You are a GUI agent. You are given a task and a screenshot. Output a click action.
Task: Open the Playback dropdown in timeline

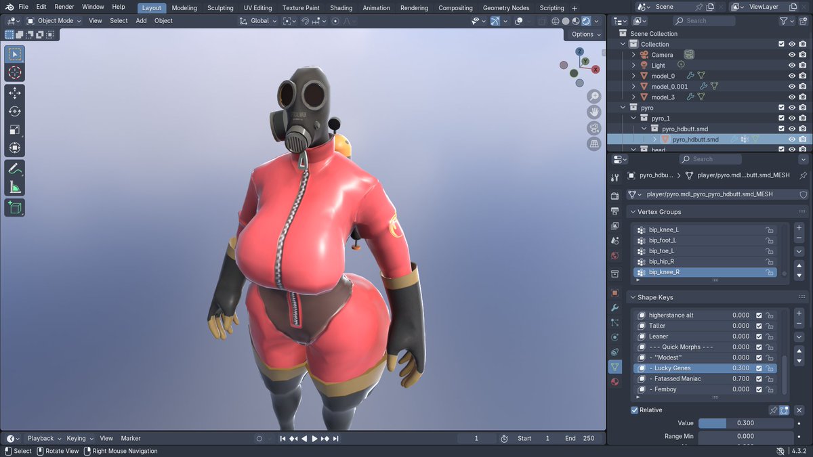point(44,439)
